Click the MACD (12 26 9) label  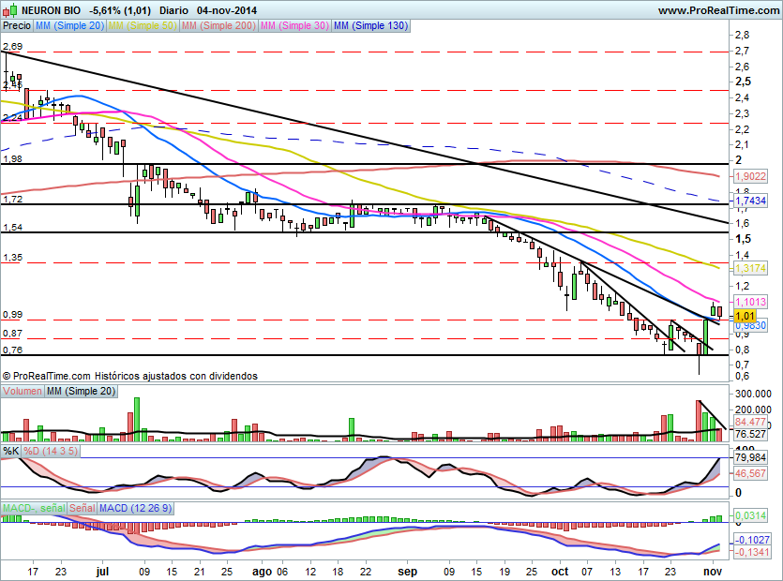tap(135, 508)
